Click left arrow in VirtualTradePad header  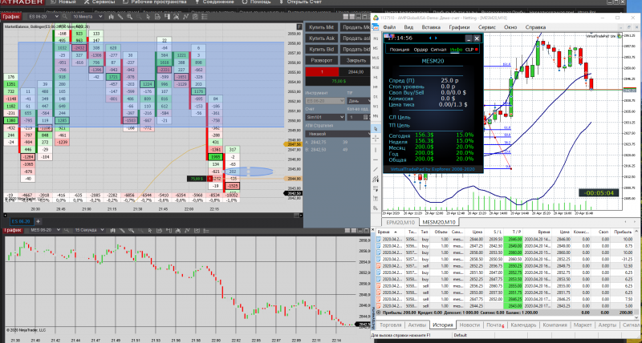pos(429,38)
